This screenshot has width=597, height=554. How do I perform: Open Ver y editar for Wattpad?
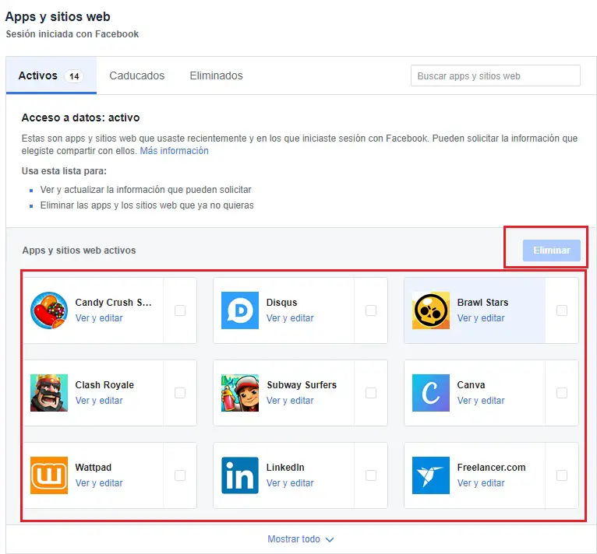pos(99,483)
